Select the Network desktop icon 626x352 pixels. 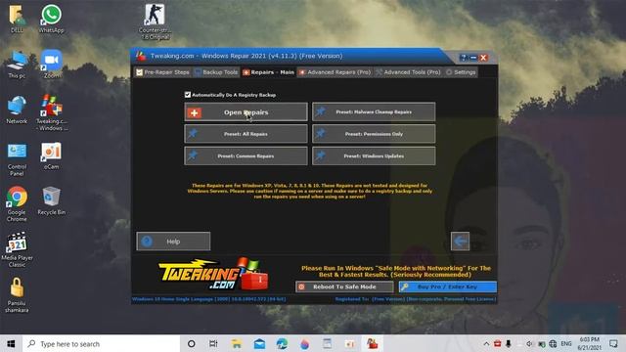[17, 110]
